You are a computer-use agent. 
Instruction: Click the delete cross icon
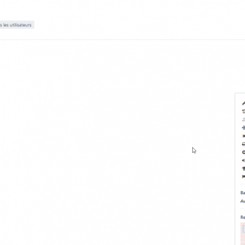click(x=243, y=136)
